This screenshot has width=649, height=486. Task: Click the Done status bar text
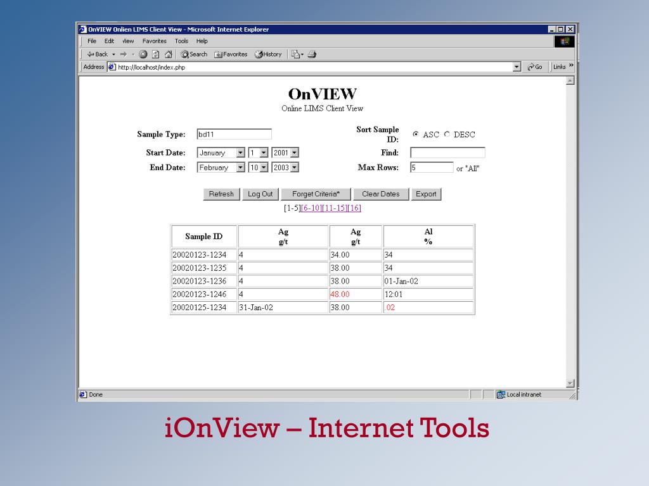96,395
